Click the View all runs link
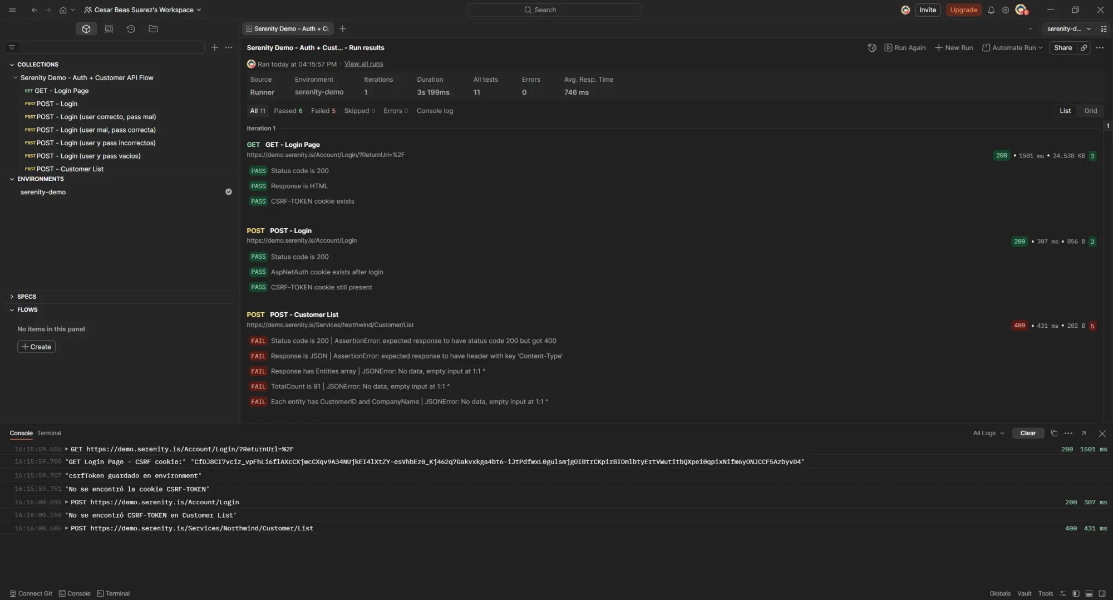Image resolution: width=1113 pixels, height=600 pixels. (x=363, y=64)
